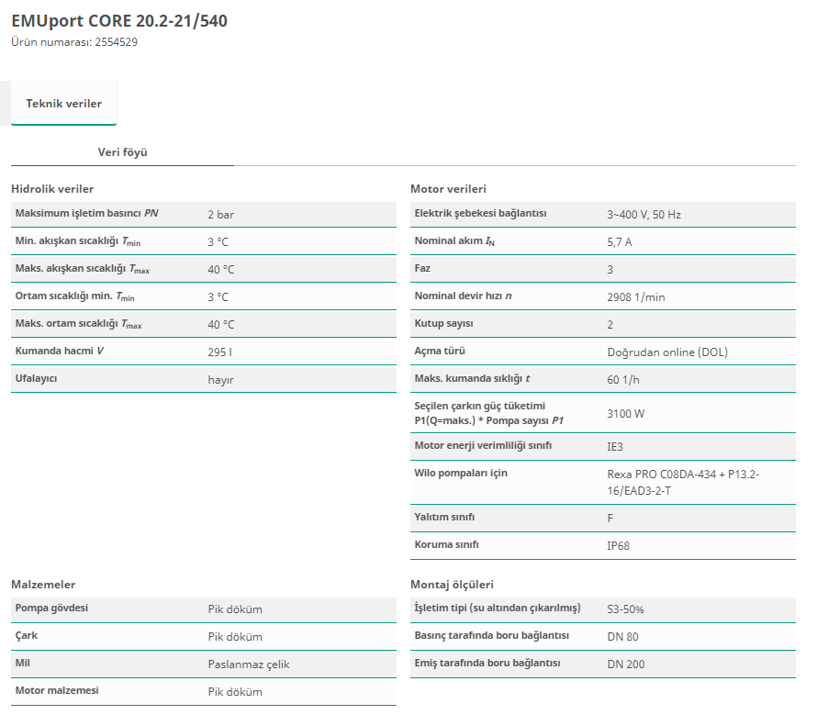Select 3 °C in Ortam sıcaklığı min. row
The image size is (817, 715).
pos(218,297)
